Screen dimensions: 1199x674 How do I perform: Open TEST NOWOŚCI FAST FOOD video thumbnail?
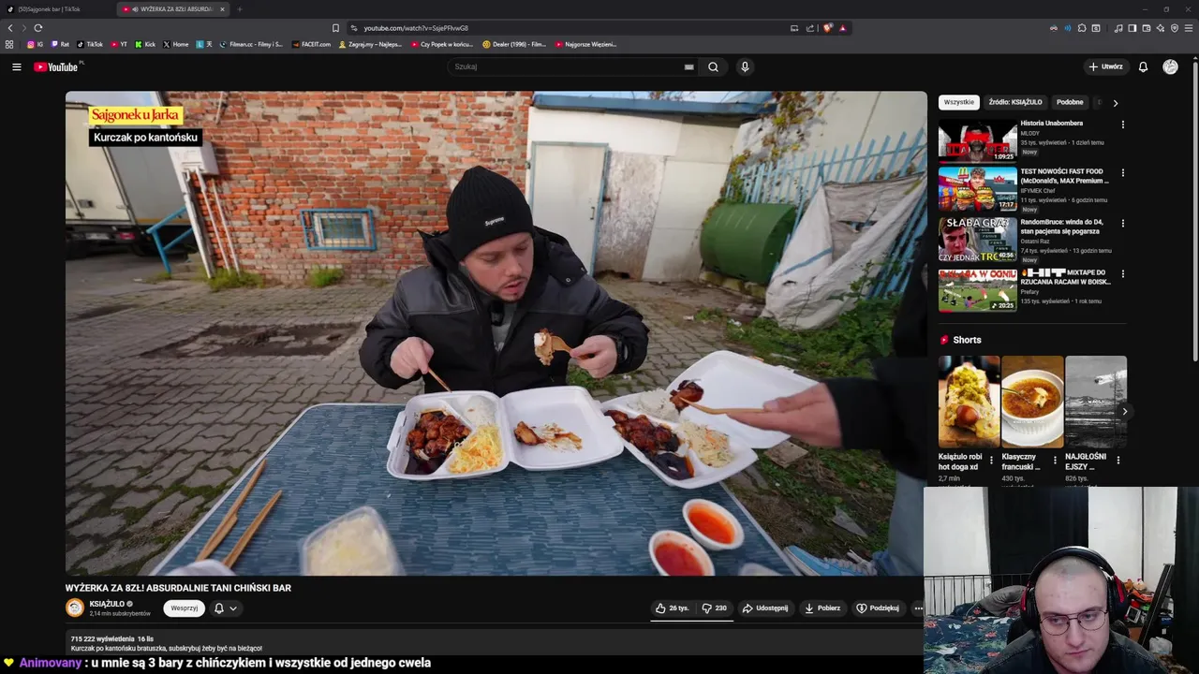click(978, 189)
